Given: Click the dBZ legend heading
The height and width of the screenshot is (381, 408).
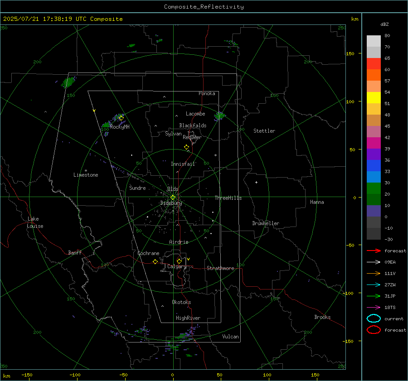Looking at the screenshot, I should (384, 24).
